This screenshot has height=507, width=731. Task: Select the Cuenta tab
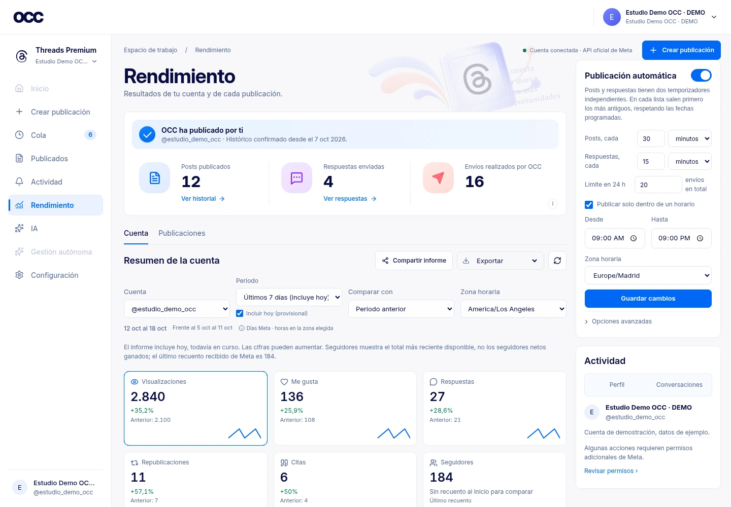tap(136, 233)
